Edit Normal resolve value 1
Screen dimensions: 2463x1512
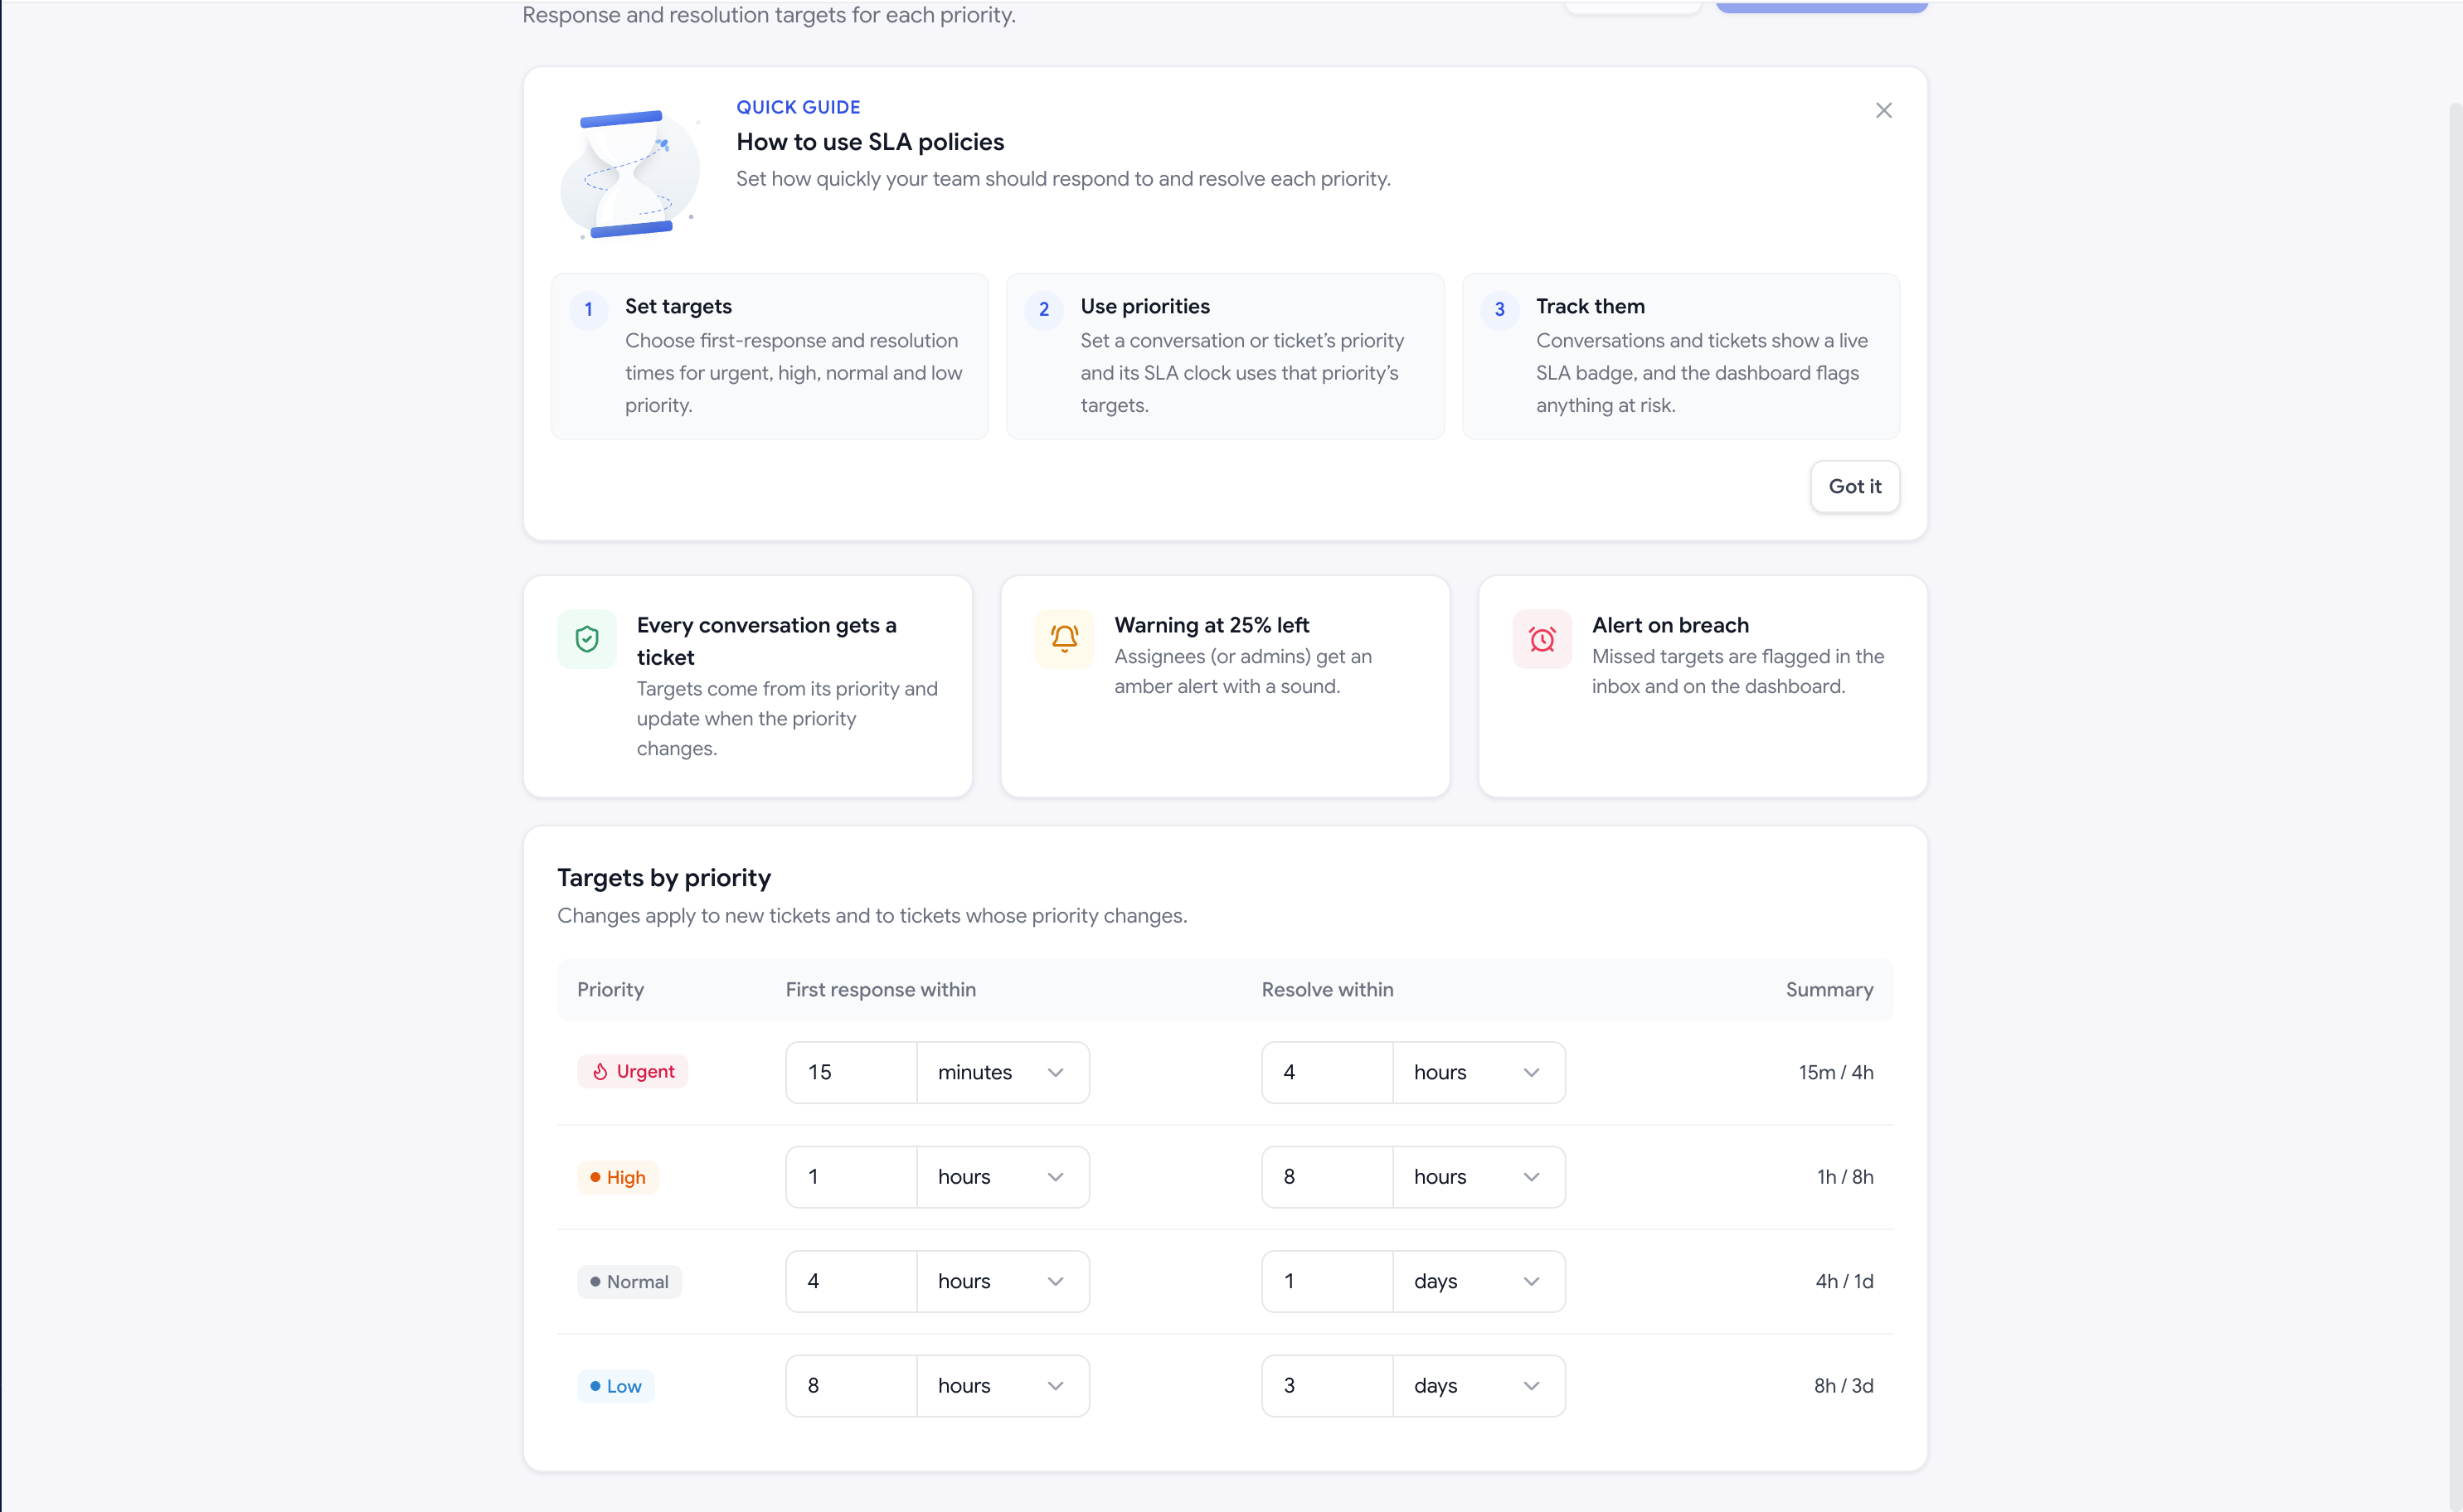tap(1328, 1281)
